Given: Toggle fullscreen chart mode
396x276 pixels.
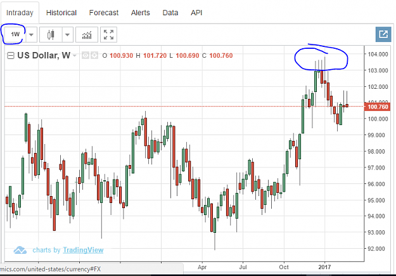Looking at the screenshot, I should [x=108, y=34].
